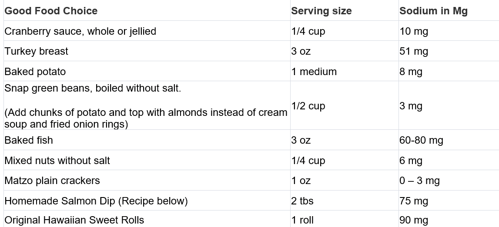Select the 'Serving size' column header
The image size is (499, 227).
tap(322, 11)
